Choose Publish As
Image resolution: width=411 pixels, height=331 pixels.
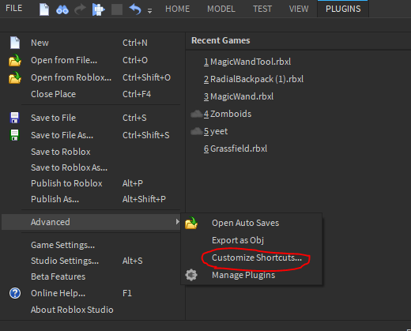[x=91, y=199]
